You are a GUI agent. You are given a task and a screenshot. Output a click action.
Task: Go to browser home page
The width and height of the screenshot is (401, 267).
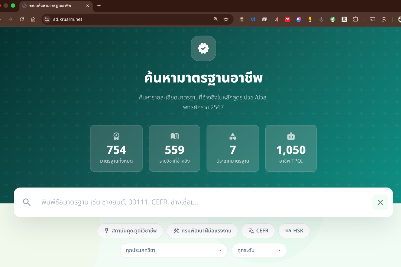[33, 19]
